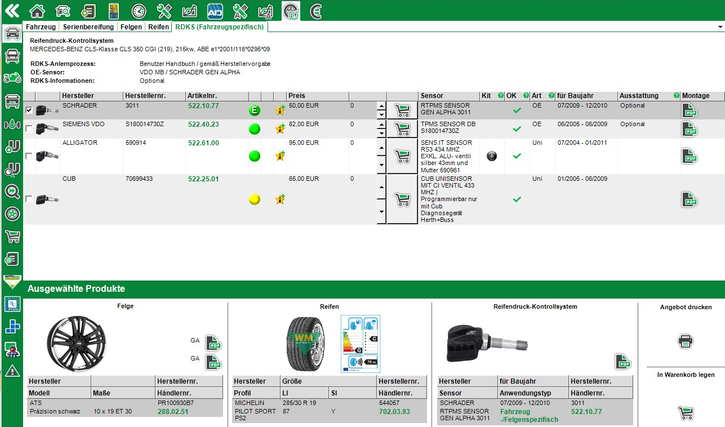Check the SIEMENS VDO row checkbox
This screenshot has height=427, width=725.
click(x=29, y=129)
